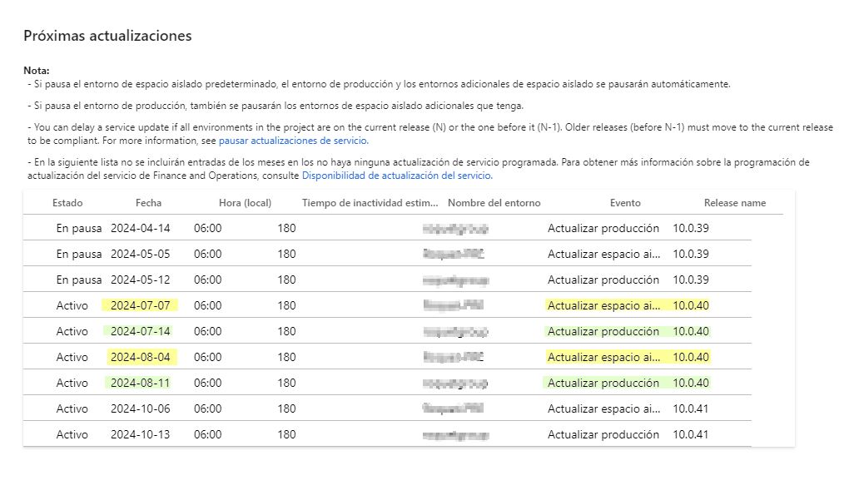
Task: Click the Hora (local) column header
Action: (245, 203)
